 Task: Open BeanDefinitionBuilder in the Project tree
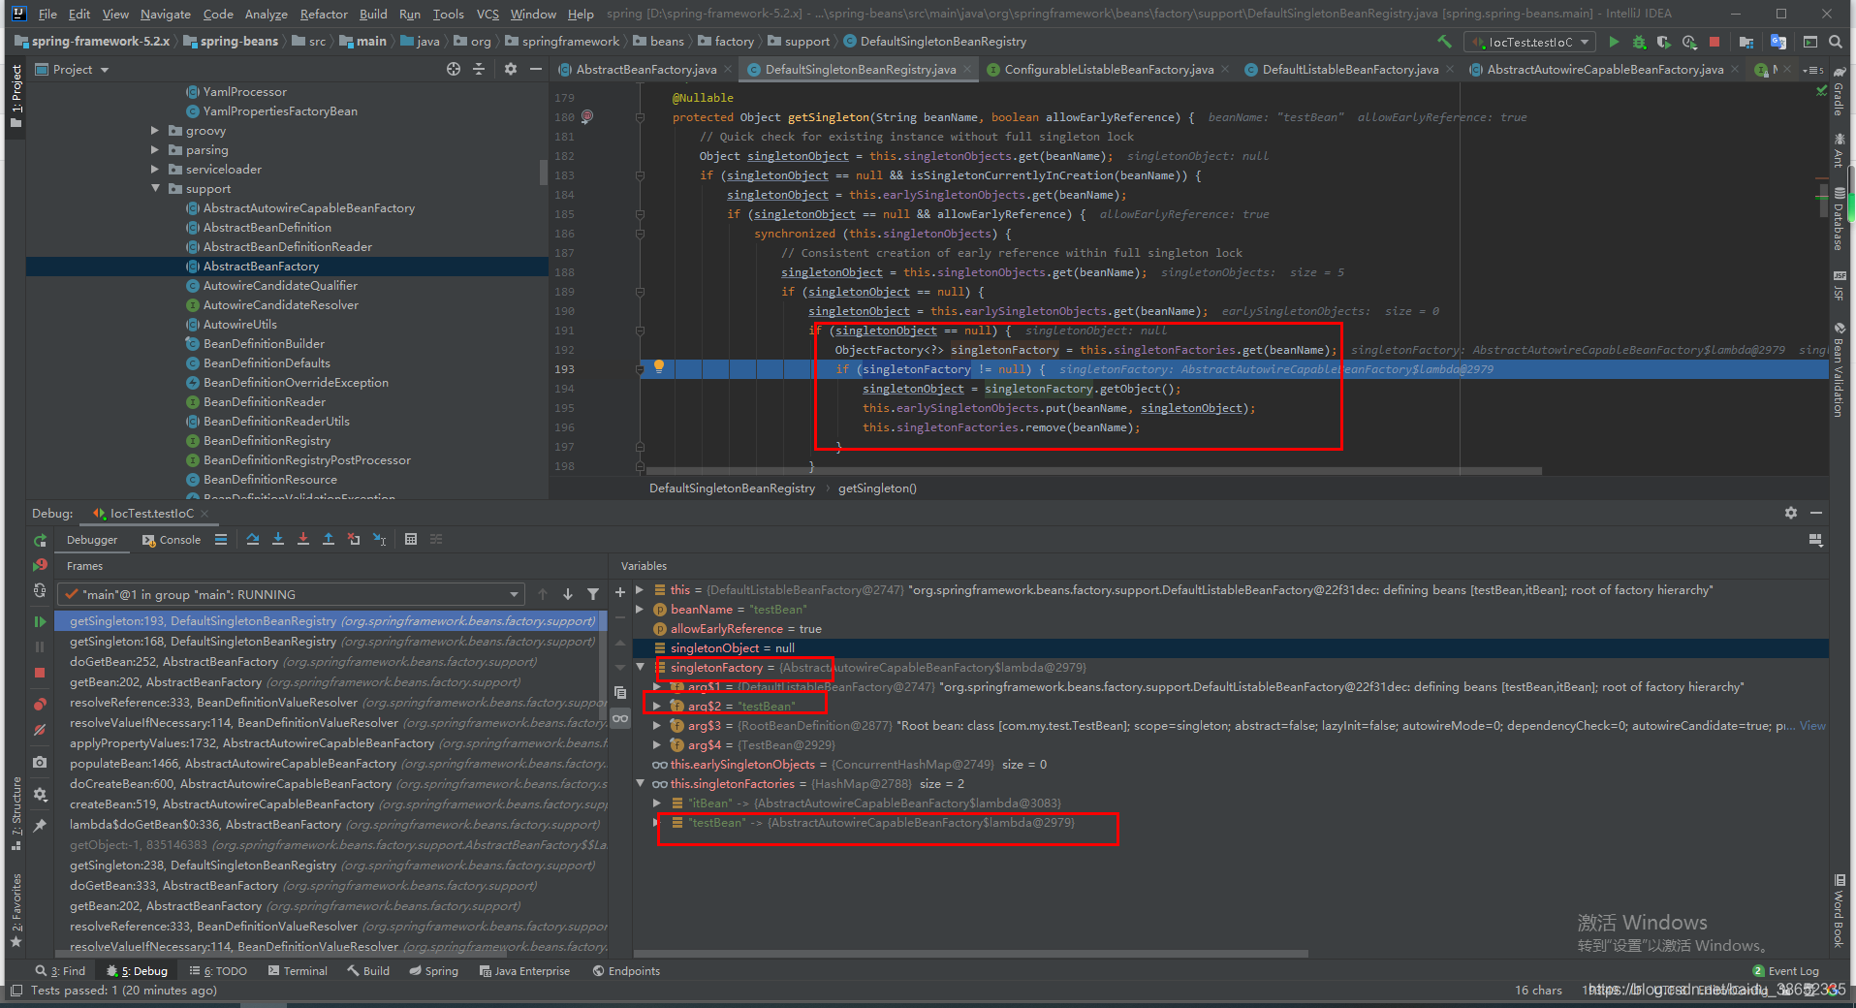264,343
